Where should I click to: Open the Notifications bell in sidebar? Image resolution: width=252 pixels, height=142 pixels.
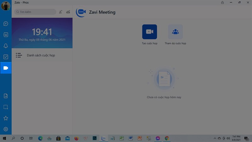6,46
